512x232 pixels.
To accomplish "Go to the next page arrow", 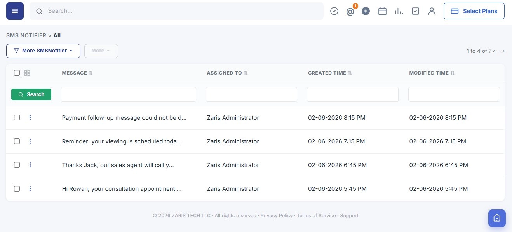I will coord(503,51).
